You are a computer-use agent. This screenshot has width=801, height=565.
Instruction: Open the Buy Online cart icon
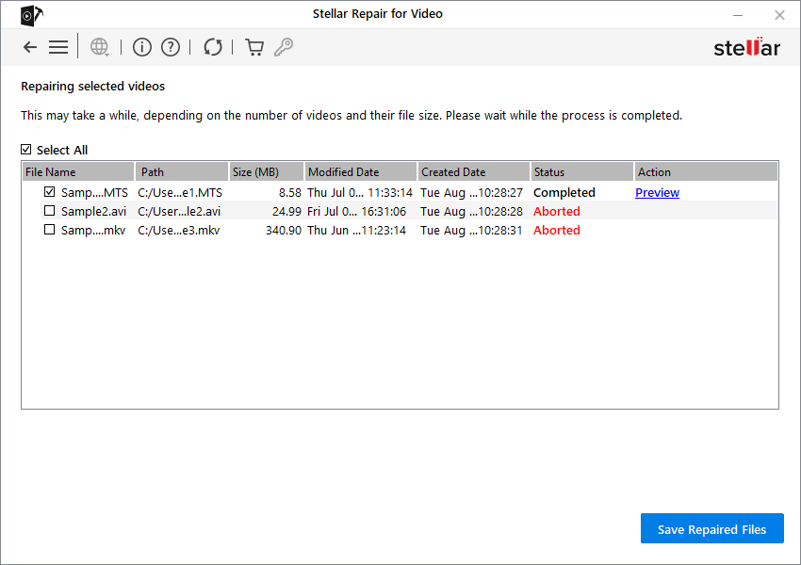pyautogui.click(x=254, y=47)
